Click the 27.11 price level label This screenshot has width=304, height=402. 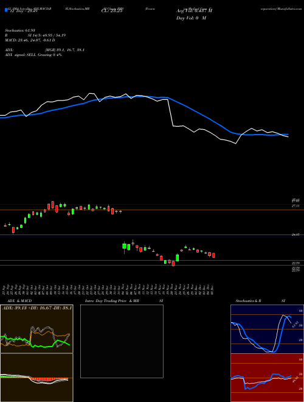[x=295, y=206]
